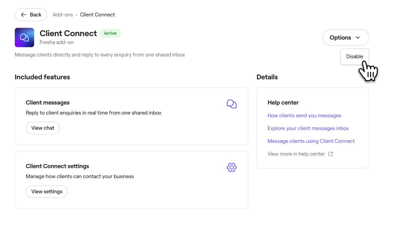Click the View chat button
The height and width of the screenshot is (228, 411).
pyautogui.click(x=43, y=128)
